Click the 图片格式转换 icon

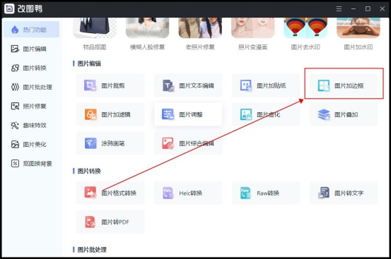pos(90,193)
